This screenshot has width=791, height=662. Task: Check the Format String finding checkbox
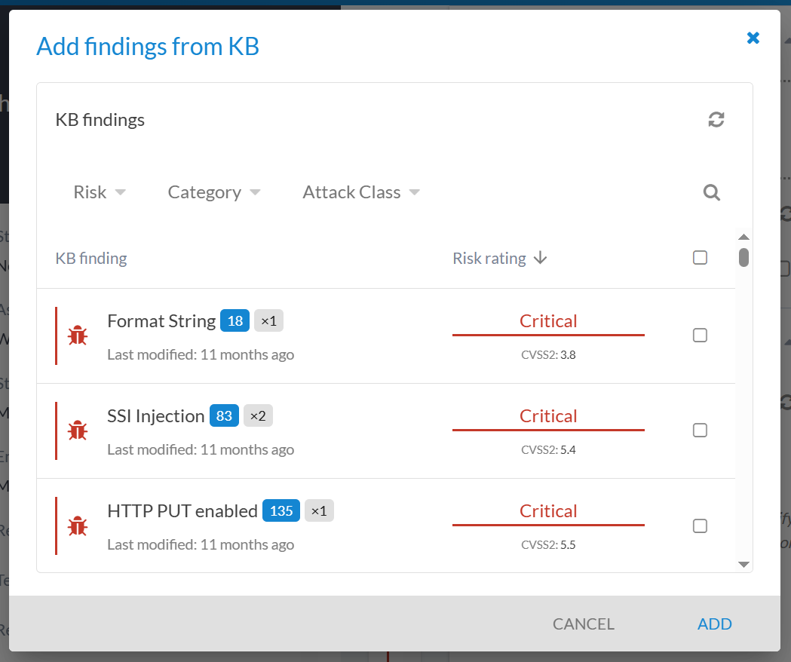click(700, 336)
